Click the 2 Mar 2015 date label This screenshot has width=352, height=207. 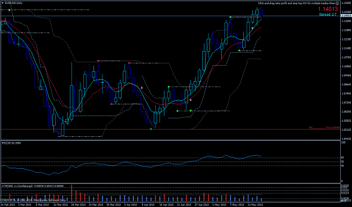pos(24,205)
